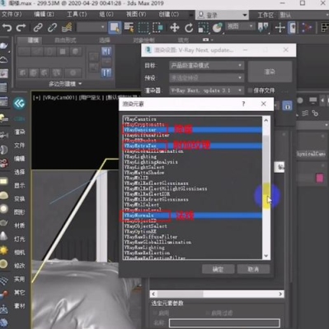Expand the 多边形建模 ribbon panel

[65, 84]
